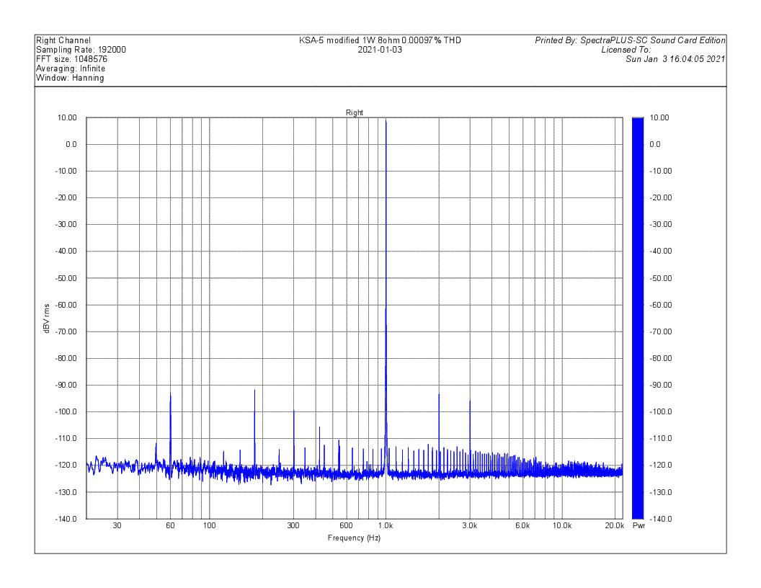
Task: Click '-100.0' on the dBV rms axis
Action: [66, 411]
